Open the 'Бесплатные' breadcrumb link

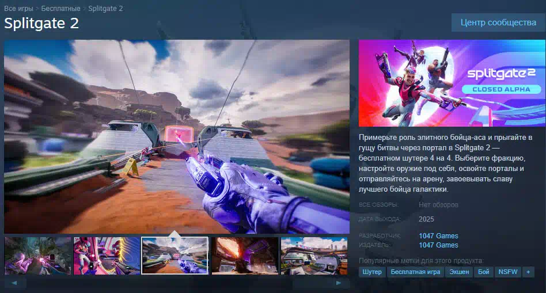pos(60,9)
